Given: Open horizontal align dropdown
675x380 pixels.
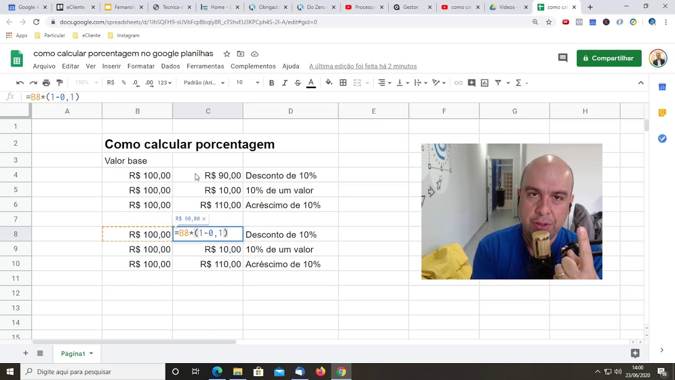Looking at the screenshot, I should pos(385,83).
